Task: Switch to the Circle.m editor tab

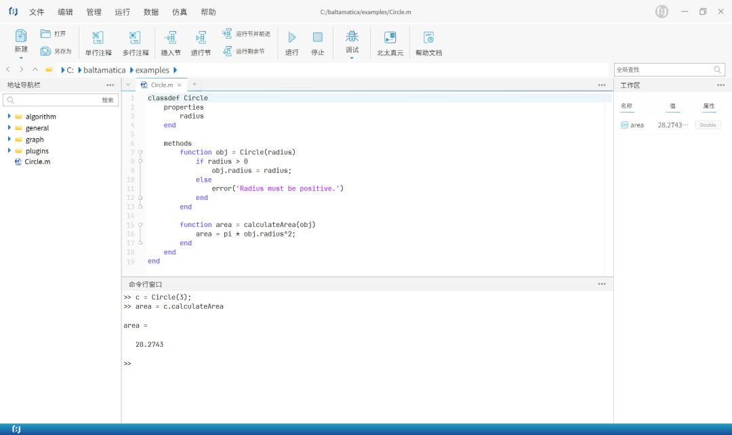Action: click(161, 85)
